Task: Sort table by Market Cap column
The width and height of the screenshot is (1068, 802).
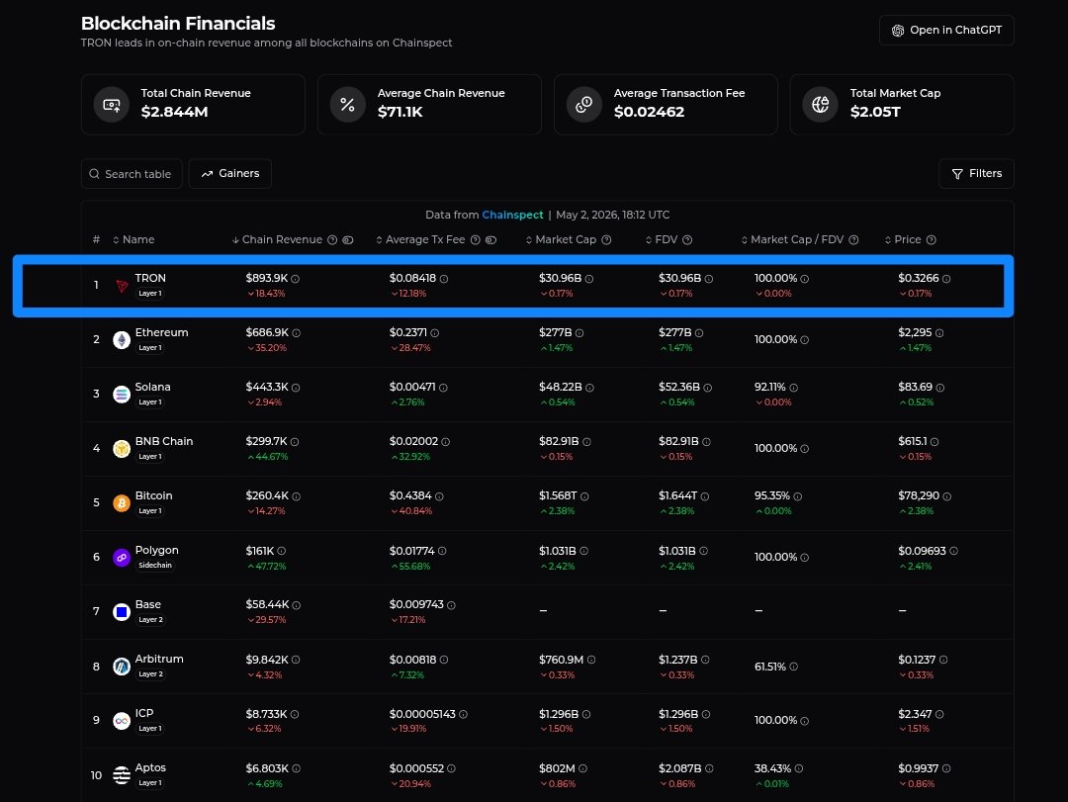Action: pyautogui.click(x=561, y=240)
